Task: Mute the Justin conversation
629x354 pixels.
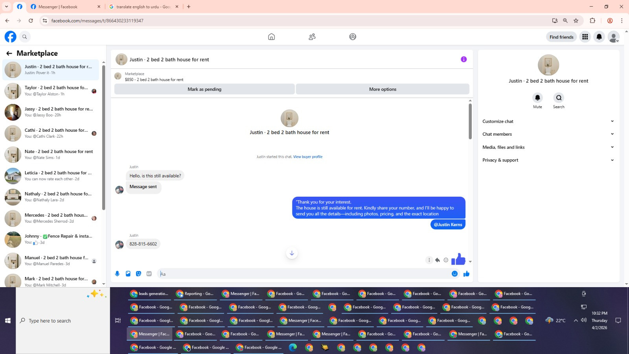Action: click(537, 98)
